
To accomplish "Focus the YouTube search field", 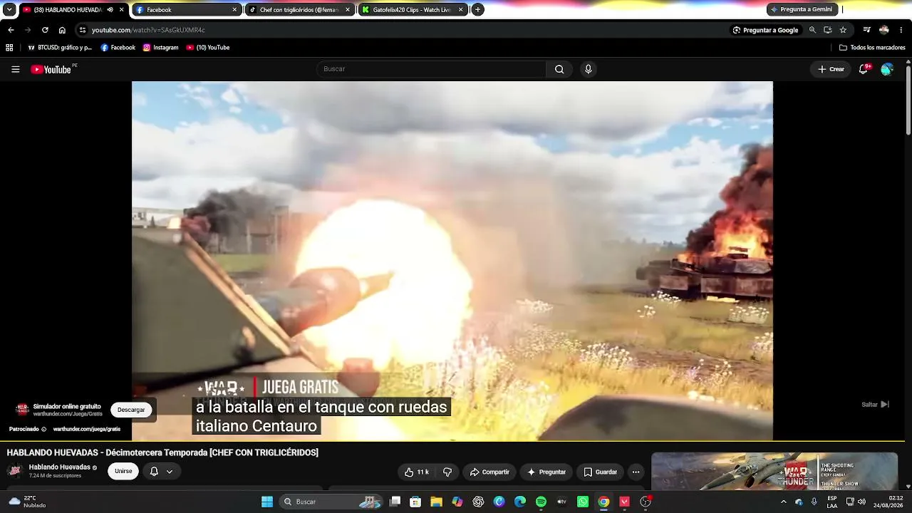I will point(431,69).
